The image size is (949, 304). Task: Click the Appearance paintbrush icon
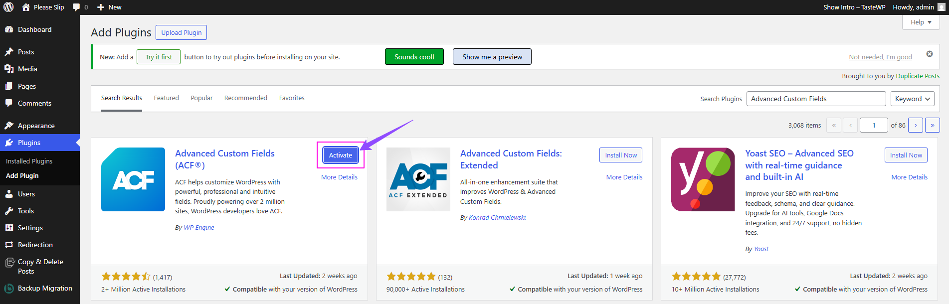[x=9, y=126]
